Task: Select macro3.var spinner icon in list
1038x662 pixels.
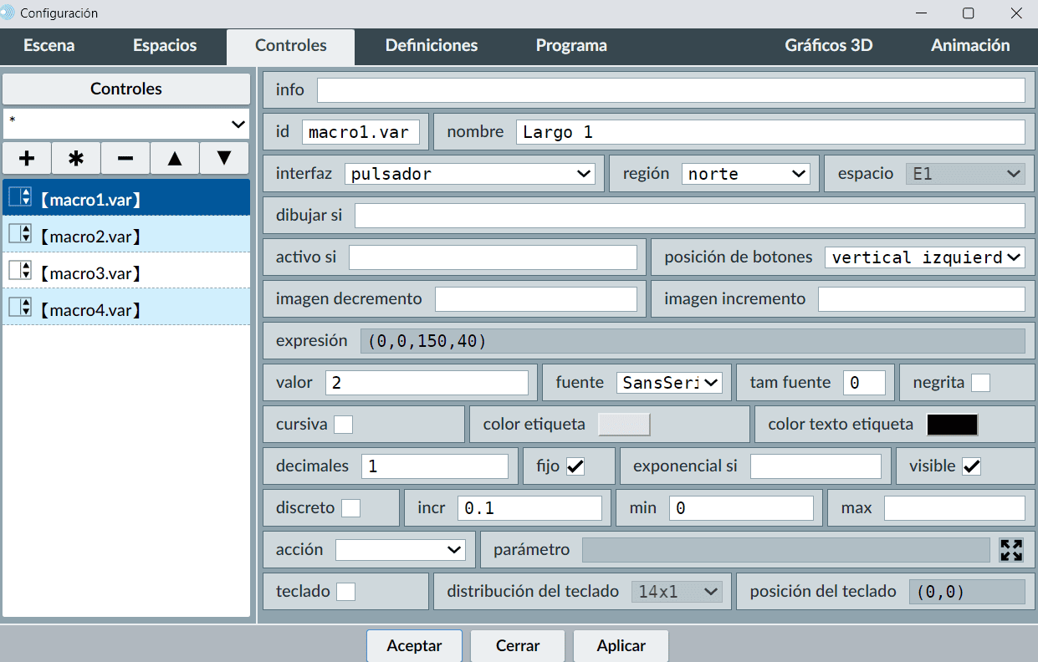Action: (x=20, y=271)
